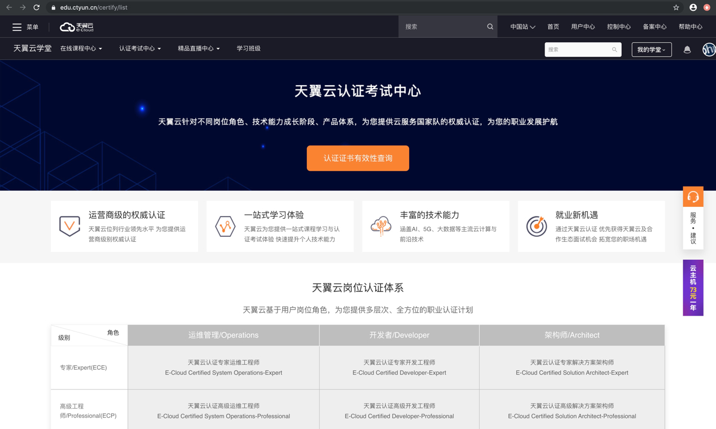The height and width of the screenshot is (429, 716).
Task: Reload the page with refresh icon
Action: tap(37, 7)
